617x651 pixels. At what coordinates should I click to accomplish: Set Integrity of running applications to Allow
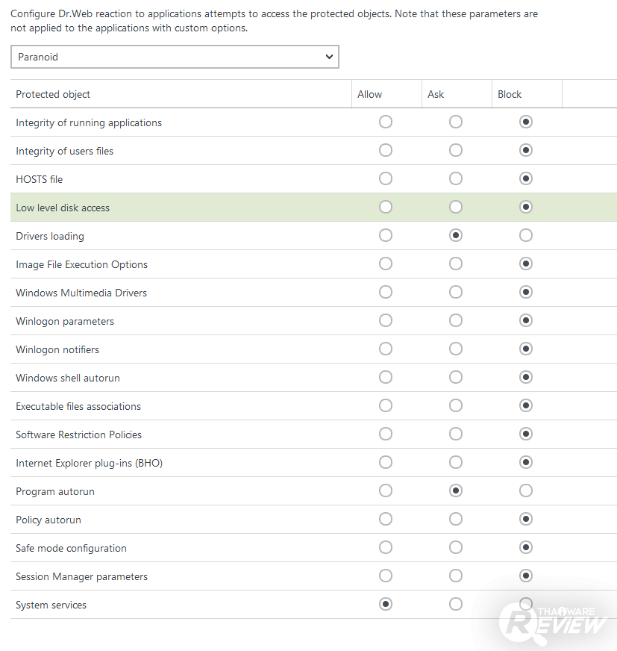(x=386, y=122)
